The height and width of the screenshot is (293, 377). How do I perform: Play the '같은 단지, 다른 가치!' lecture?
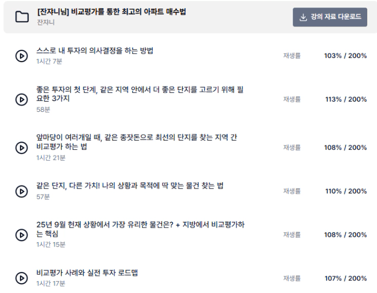[22, 191]
